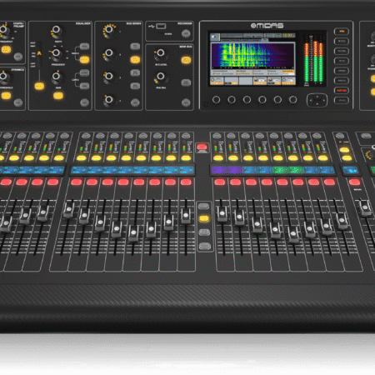Screen dimensions: 375x375
Task: Open the Effects screen button
Action: (342, 81)
